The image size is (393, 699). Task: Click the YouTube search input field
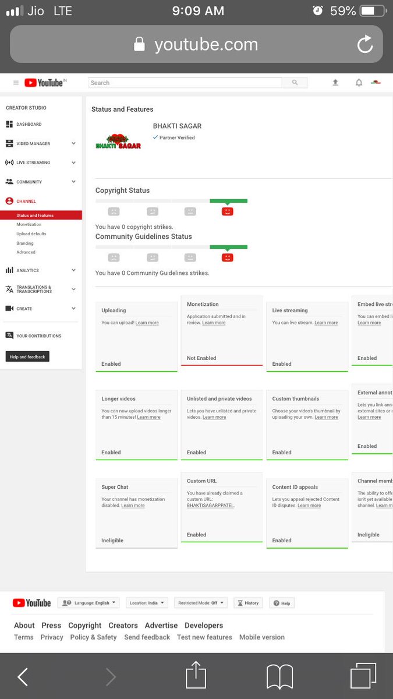click(x=185, y=83)
